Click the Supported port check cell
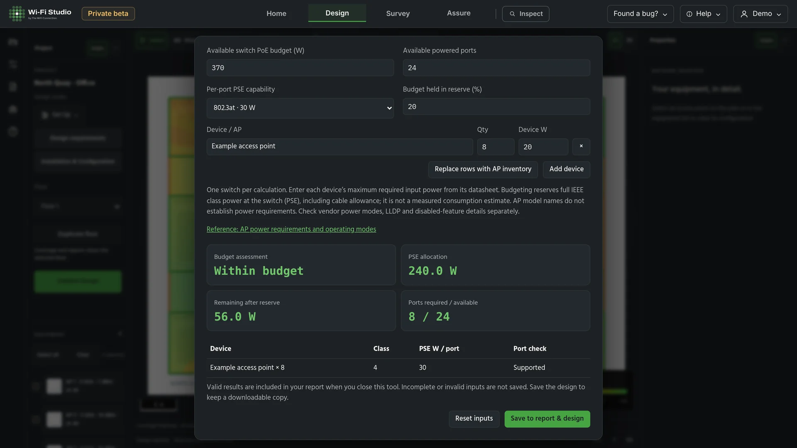This screenshot has width=797, height=448. click(529, 368)
